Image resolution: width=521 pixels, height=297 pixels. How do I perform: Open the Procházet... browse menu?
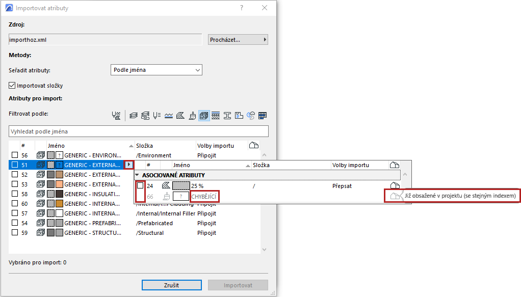238,40
